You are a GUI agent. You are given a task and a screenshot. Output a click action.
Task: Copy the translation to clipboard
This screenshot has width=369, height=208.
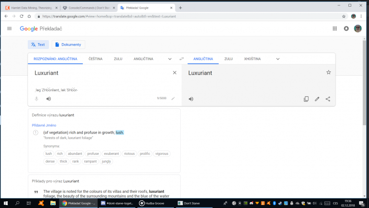(306, 99)
